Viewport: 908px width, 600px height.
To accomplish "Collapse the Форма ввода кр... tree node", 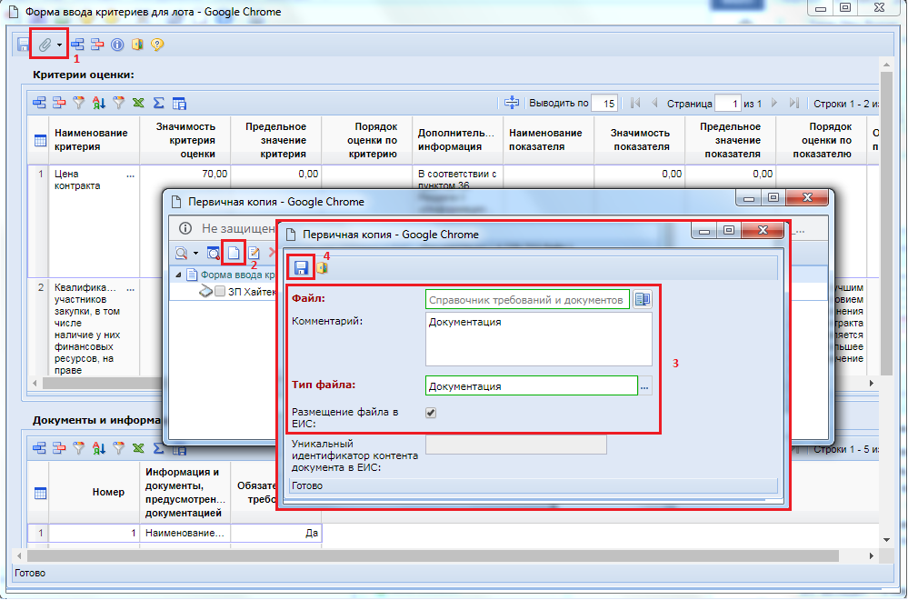I will pos(178,275).
